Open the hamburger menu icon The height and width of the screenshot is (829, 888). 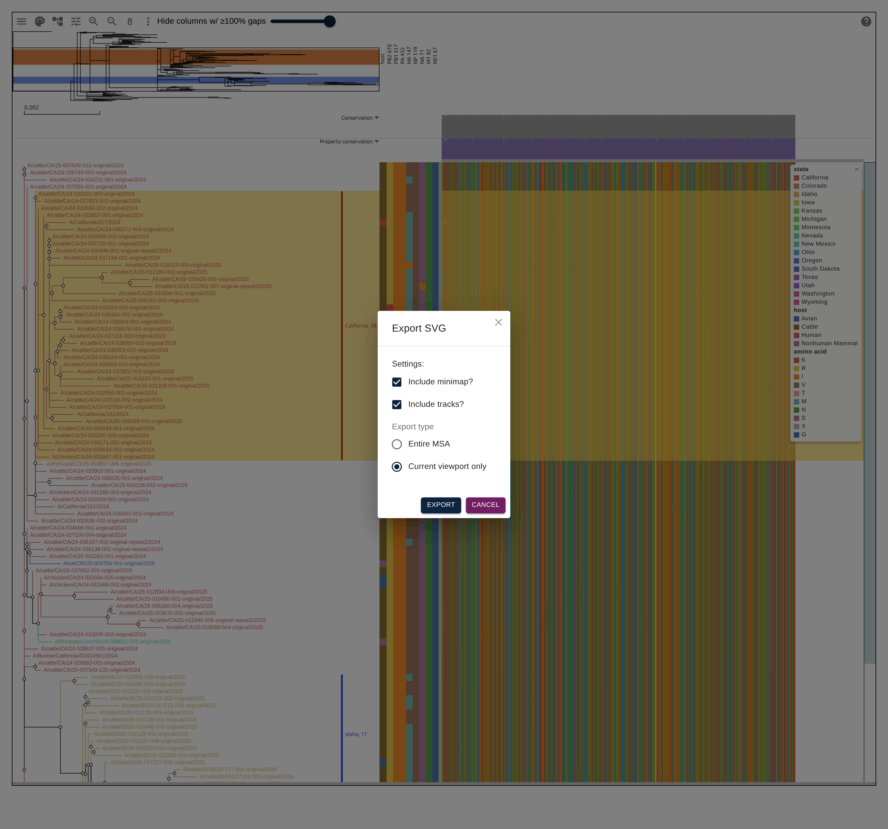[21, 21]
